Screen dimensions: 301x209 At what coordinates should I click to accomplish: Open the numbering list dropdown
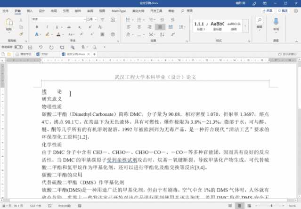pyautogui.click(x=144, y=20)
